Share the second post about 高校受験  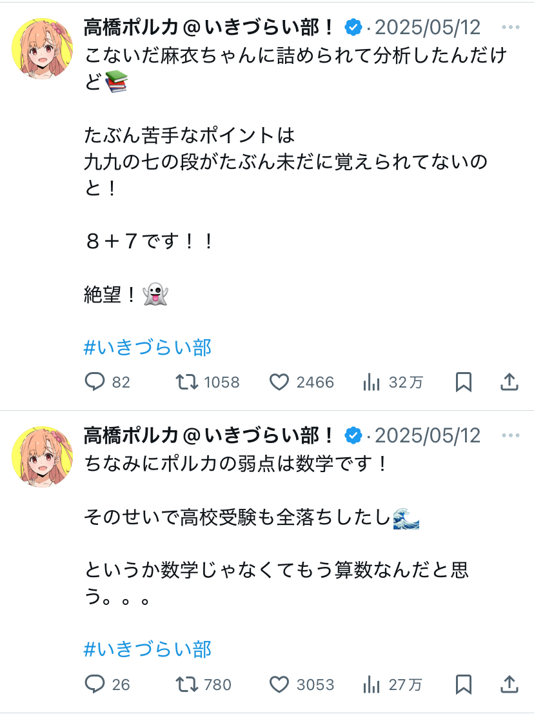(x=509, y=684)
